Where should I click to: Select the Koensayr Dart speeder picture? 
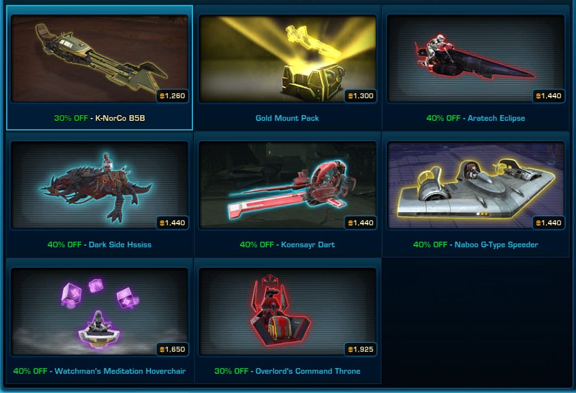(288, 185)
